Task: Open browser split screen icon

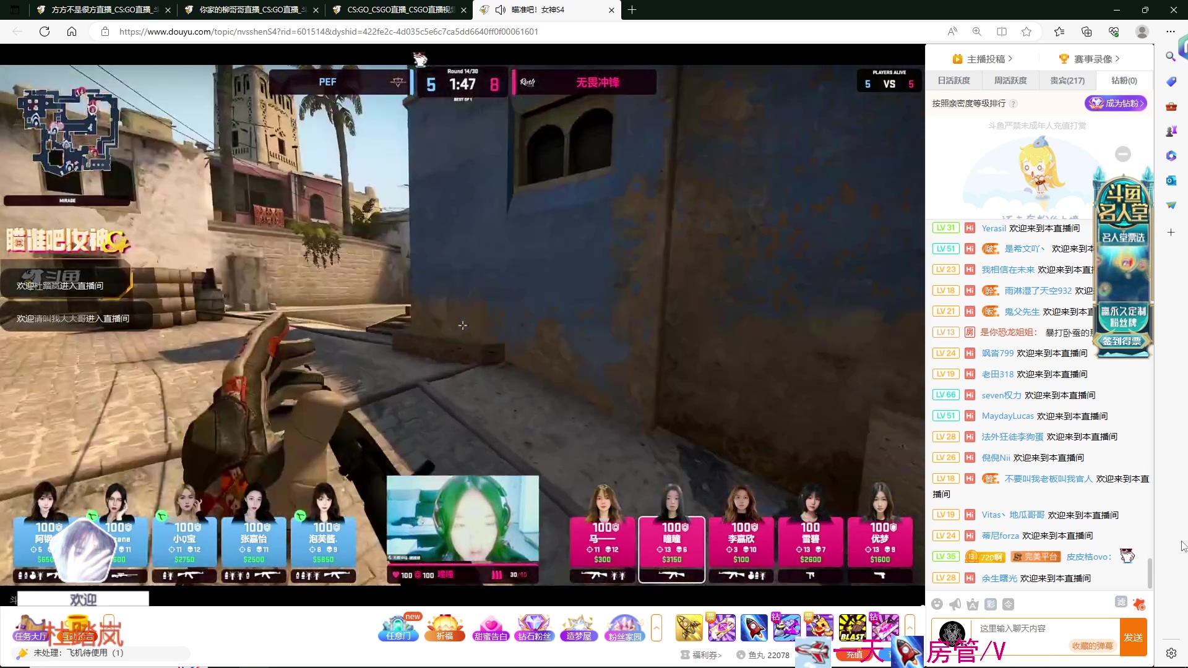Action: click(x=1002, y=32)
